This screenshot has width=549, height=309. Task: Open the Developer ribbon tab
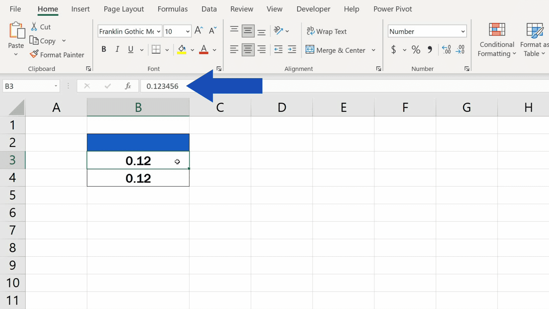pos(313,9)
